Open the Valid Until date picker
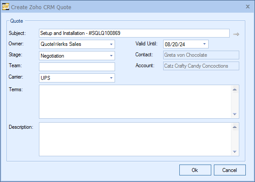 pyautogui.click(x=204, y=44)
